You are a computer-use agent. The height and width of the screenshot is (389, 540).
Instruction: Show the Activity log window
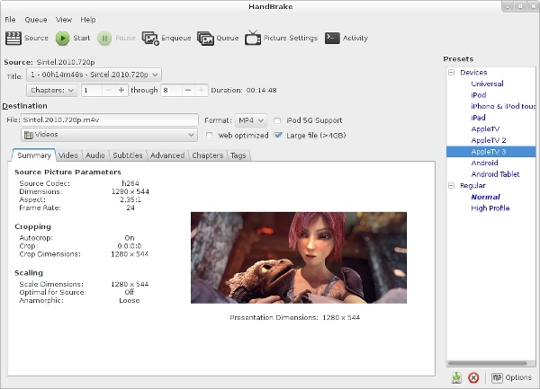(x=332, y=39)
